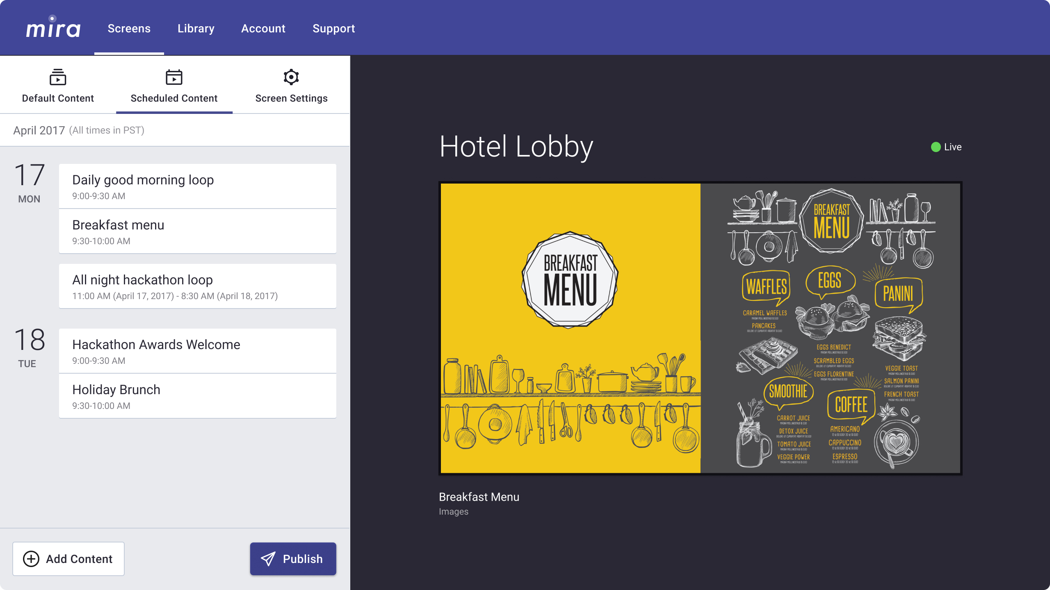Click the Default Content media icon
The width and height of the screenshot is (1050, 590).
pyautogui.click(x=58, y=77)
